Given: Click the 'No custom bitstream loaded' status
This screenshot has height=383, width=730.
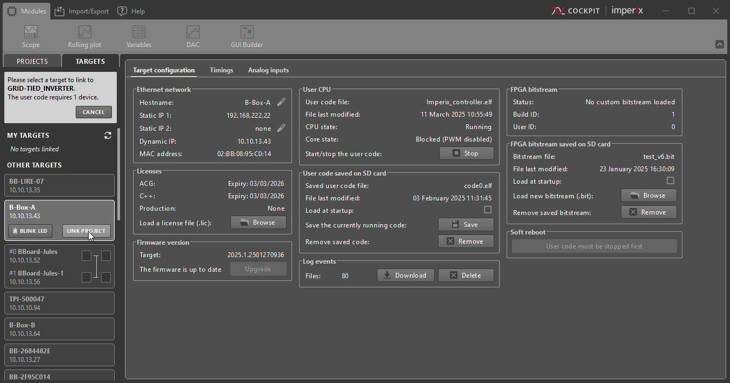Looking at the screenshot, I should coord(630,102).
